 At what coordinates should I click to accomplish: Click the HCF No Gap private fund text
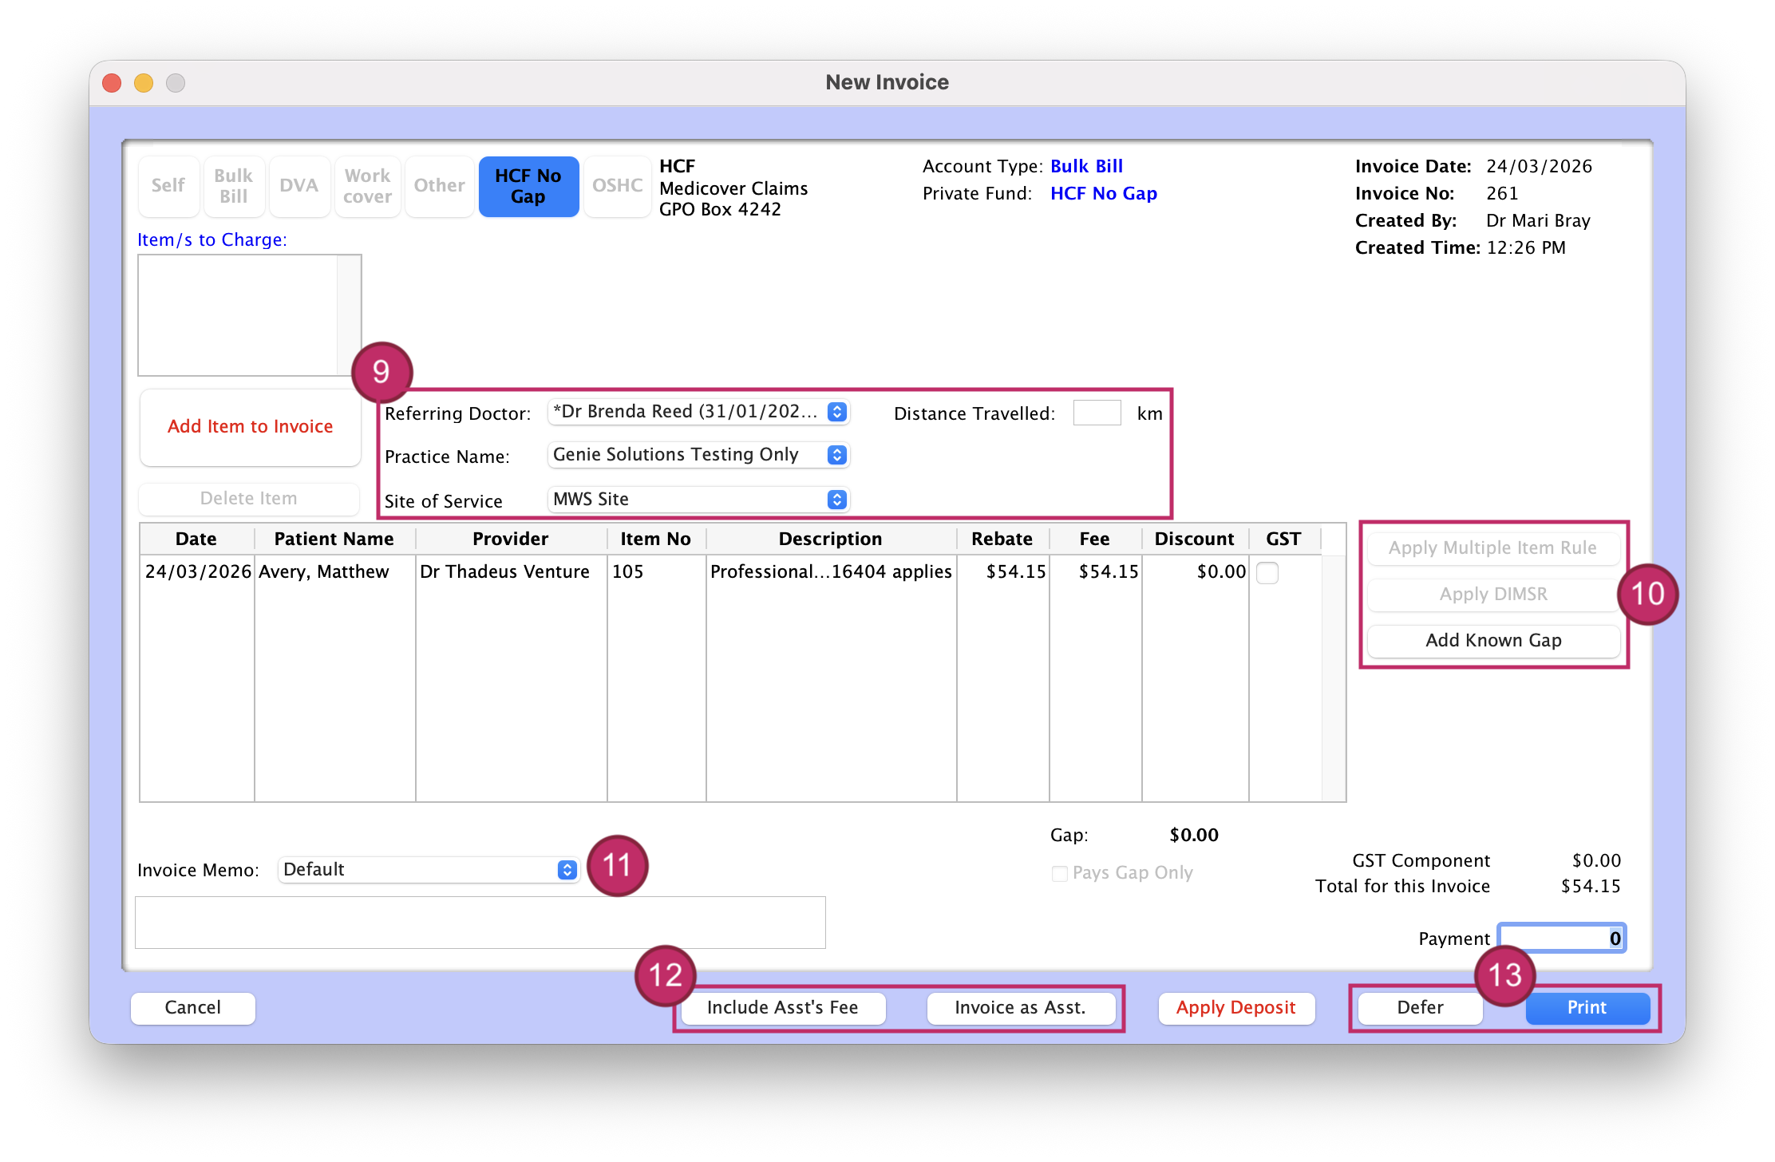click(1104, 194)
